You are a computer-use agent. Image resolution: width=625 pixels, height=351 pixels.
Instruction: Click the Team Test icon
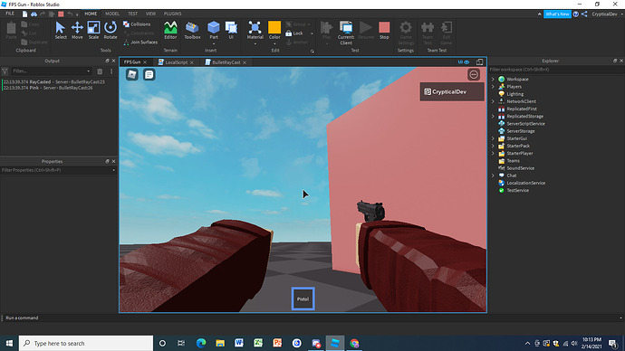pos(428,33)
